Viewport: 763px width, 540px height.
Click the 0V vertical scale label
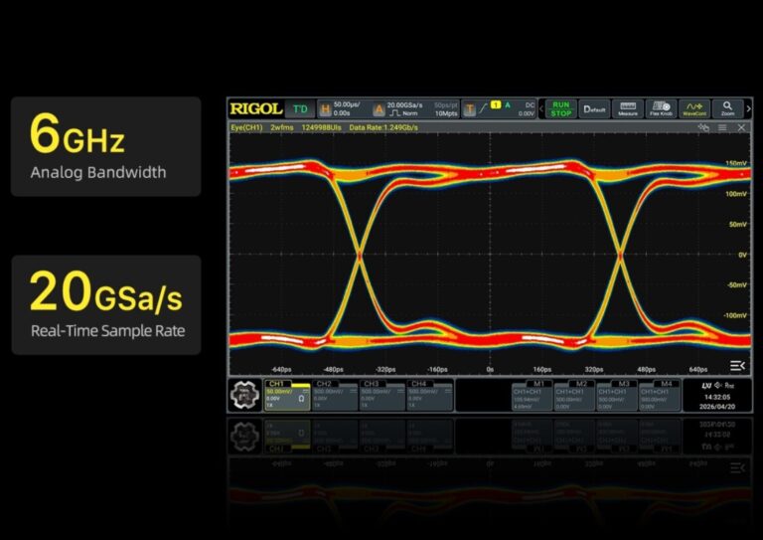click(742, 255)
